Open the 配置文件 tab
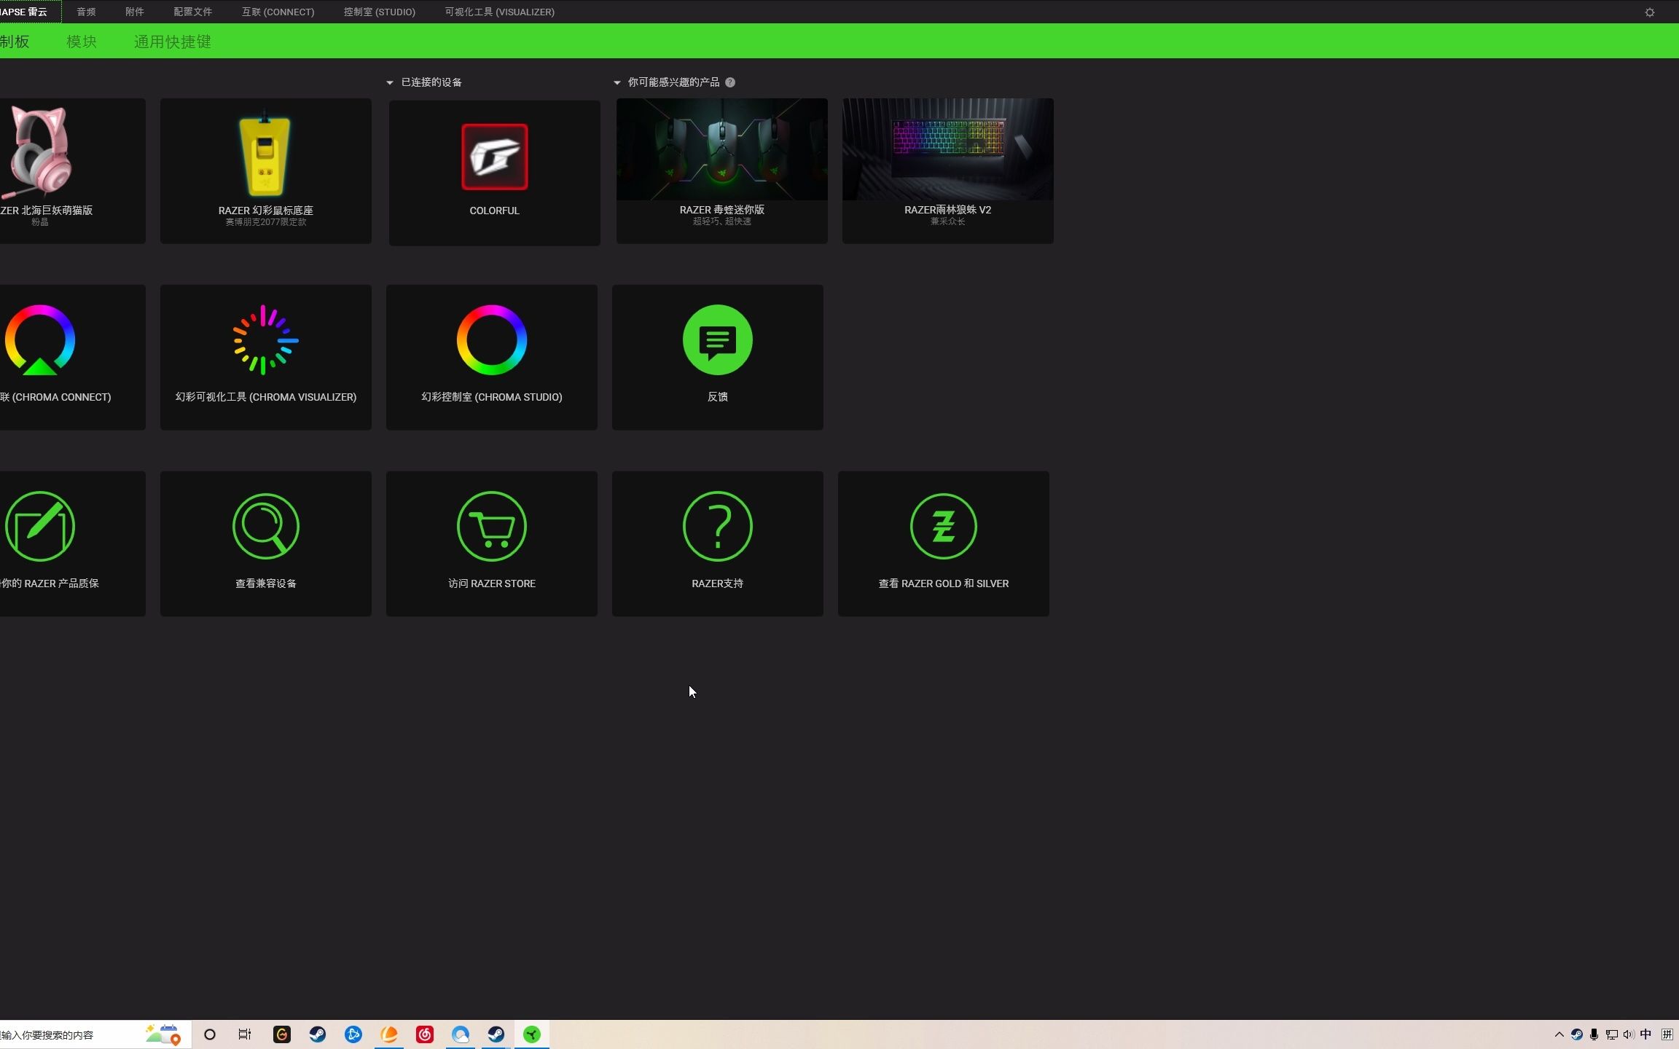The height and width of the screenshot is (1049, 1679). click(193, 12)
